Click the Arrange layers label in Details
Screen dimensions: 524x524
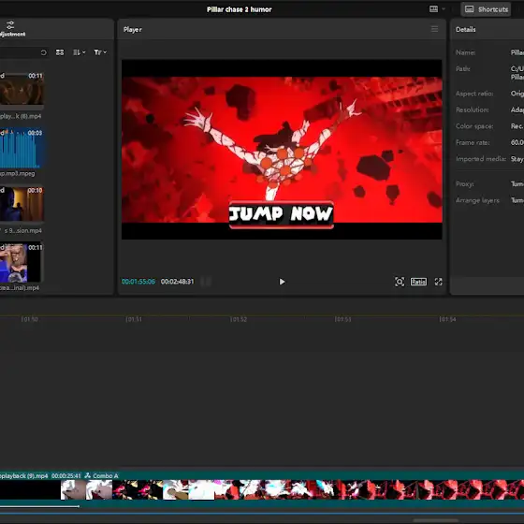click(477, 200)
